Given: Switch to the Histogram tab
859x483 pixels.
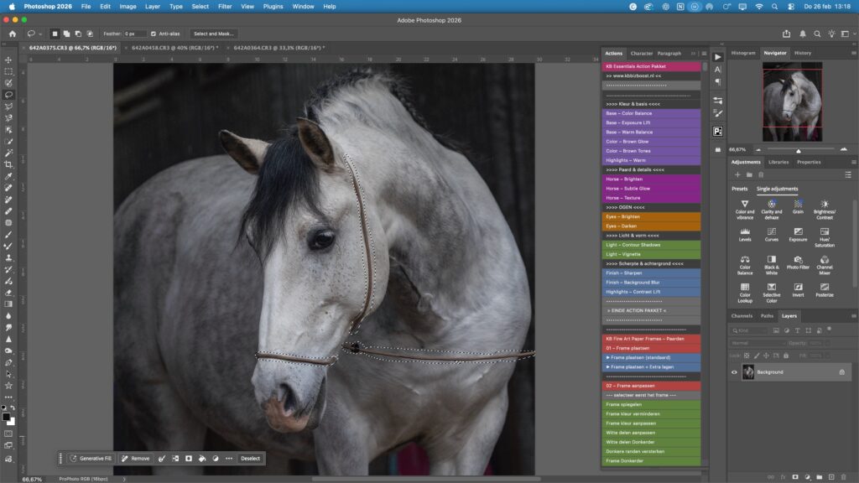Looking at the screenshot, I should (742, 53).
